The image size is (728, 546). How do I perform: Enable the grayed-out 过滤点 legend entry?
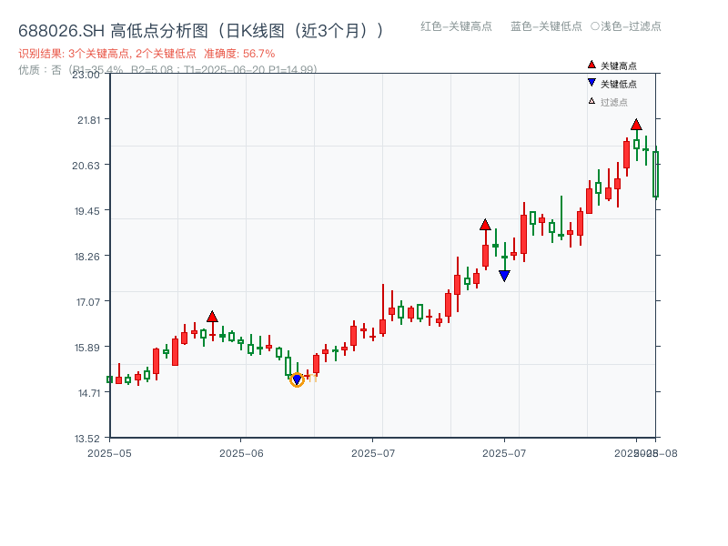pyautogui.click(x=610, y=103)
